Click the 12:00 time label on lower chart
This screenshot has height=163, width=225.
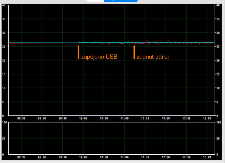point(166,157)
